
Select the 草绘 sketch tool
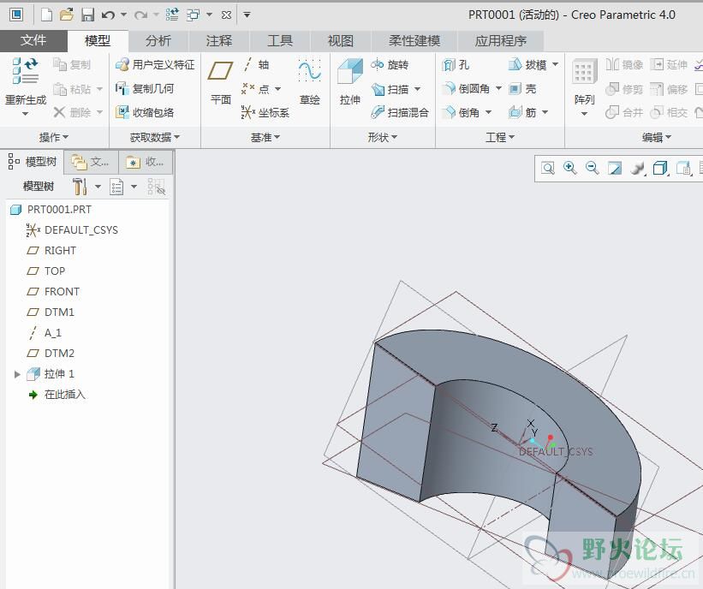point(310,82)
